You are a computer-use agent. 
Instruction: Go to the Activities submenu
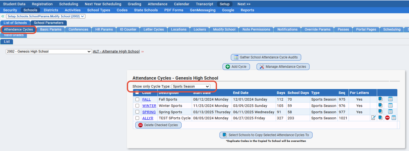[73, 10]
